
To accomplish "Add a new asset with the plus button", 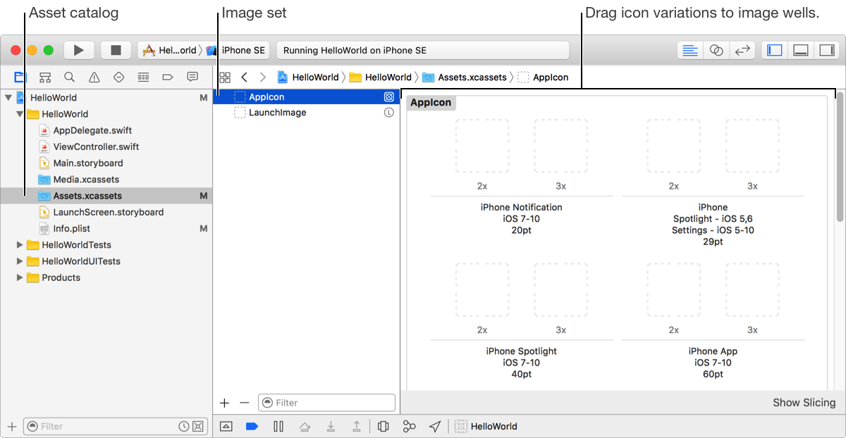I will 224,403.
